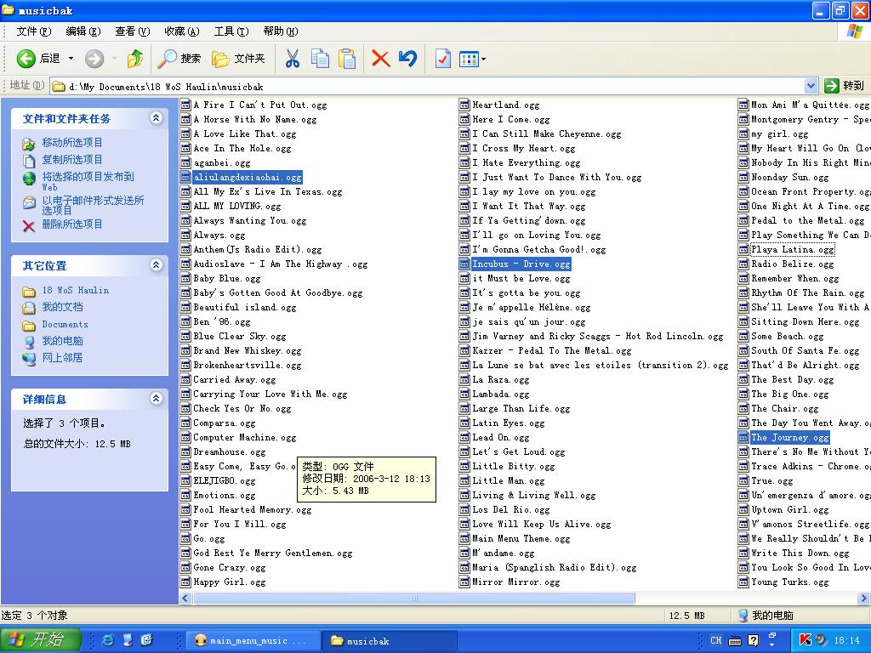Expand the address bar dropdown list
This screenshot has width=871, height=653.
[811, 86]
